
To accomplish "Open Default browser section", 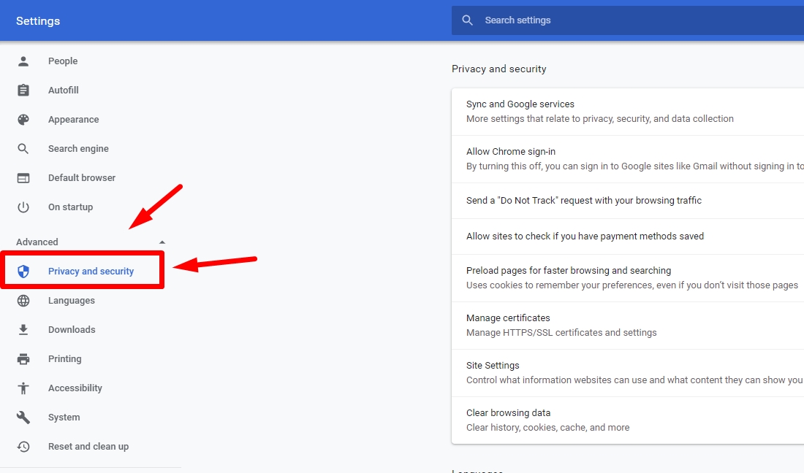I will (x=82, y=177).
